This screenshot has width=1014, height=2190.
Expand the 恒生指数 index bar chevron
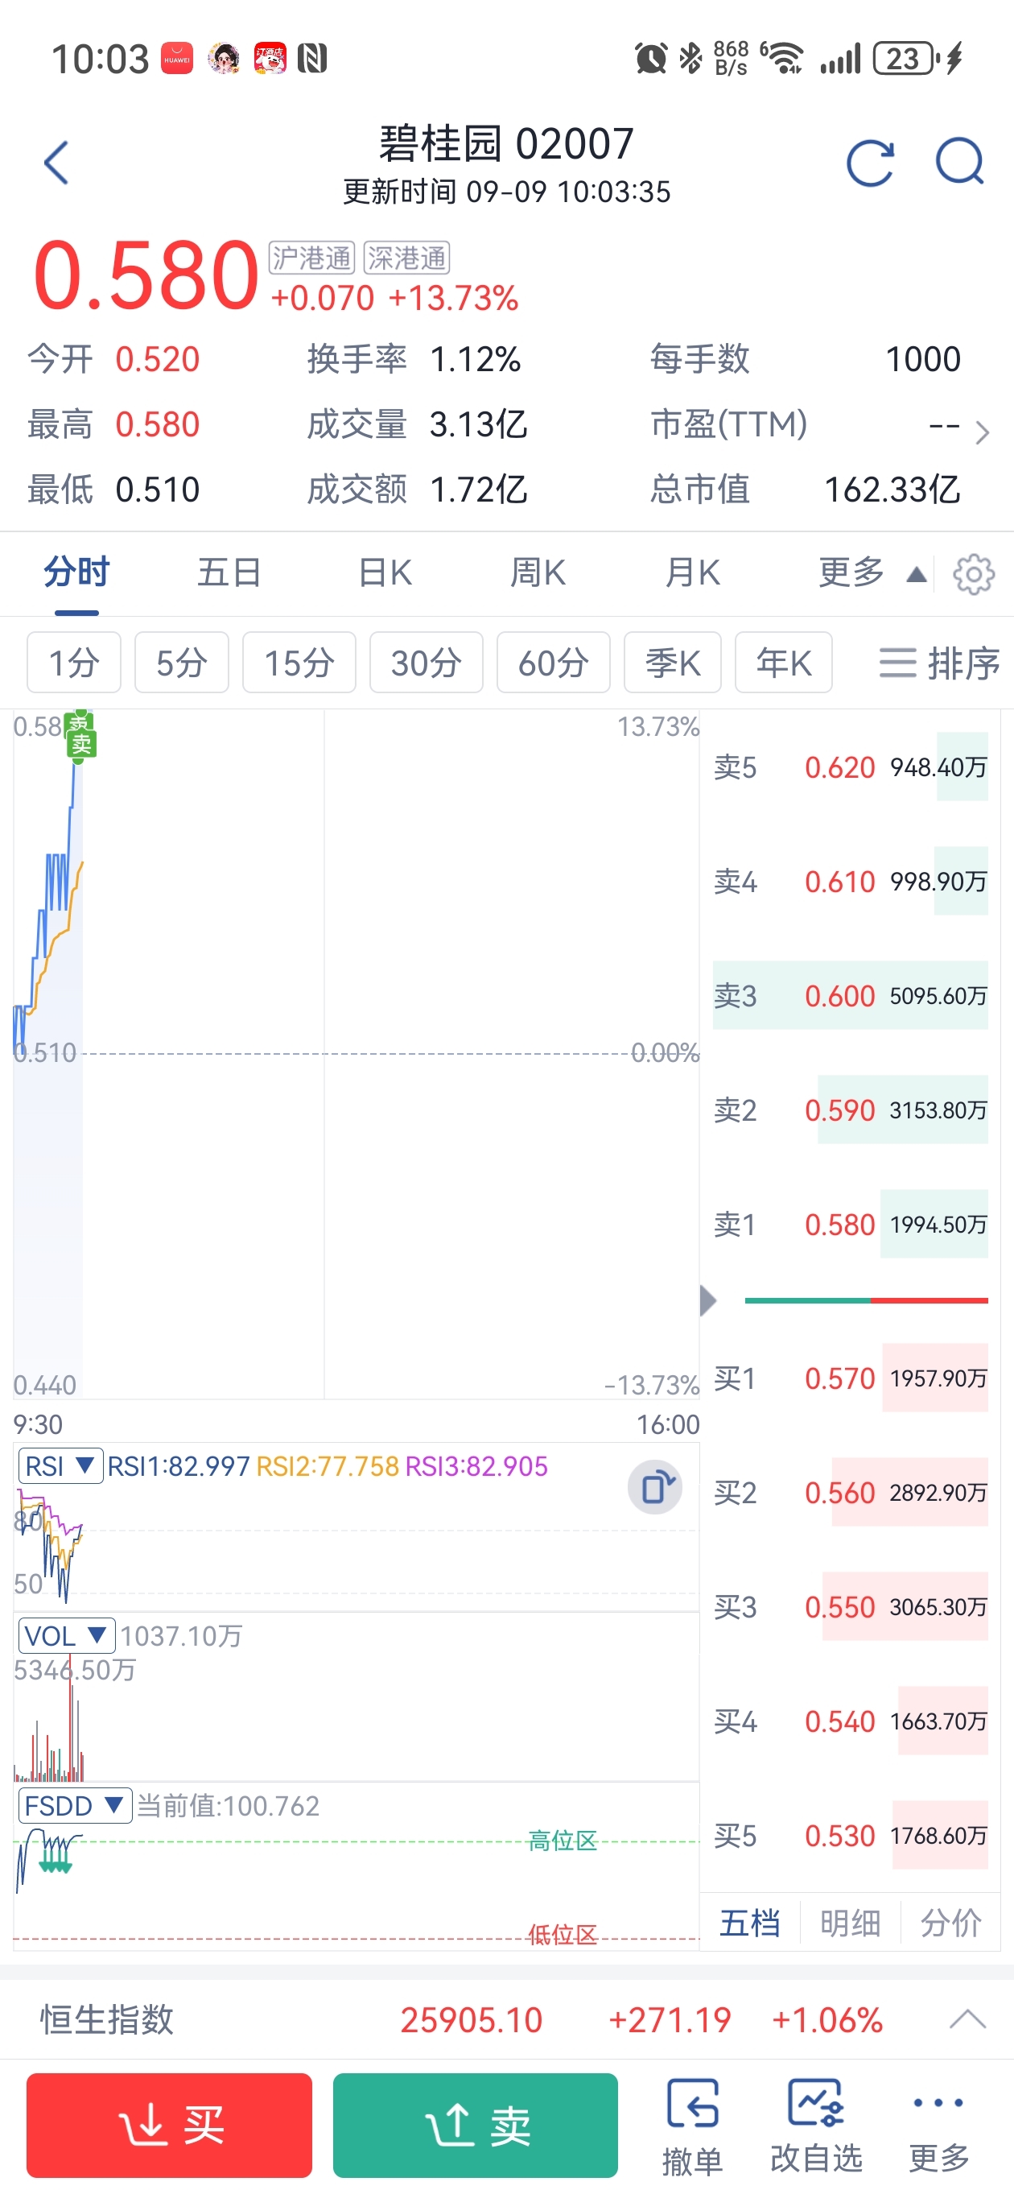[x=967, y=2019]
